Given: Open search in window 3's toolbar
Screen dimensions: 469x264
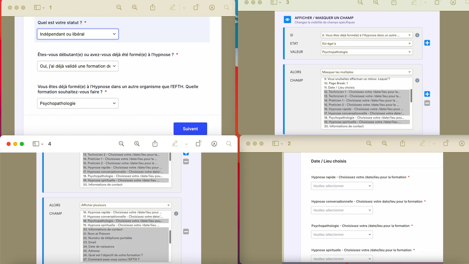Looking at the screenshot, I should coord(467,3).
